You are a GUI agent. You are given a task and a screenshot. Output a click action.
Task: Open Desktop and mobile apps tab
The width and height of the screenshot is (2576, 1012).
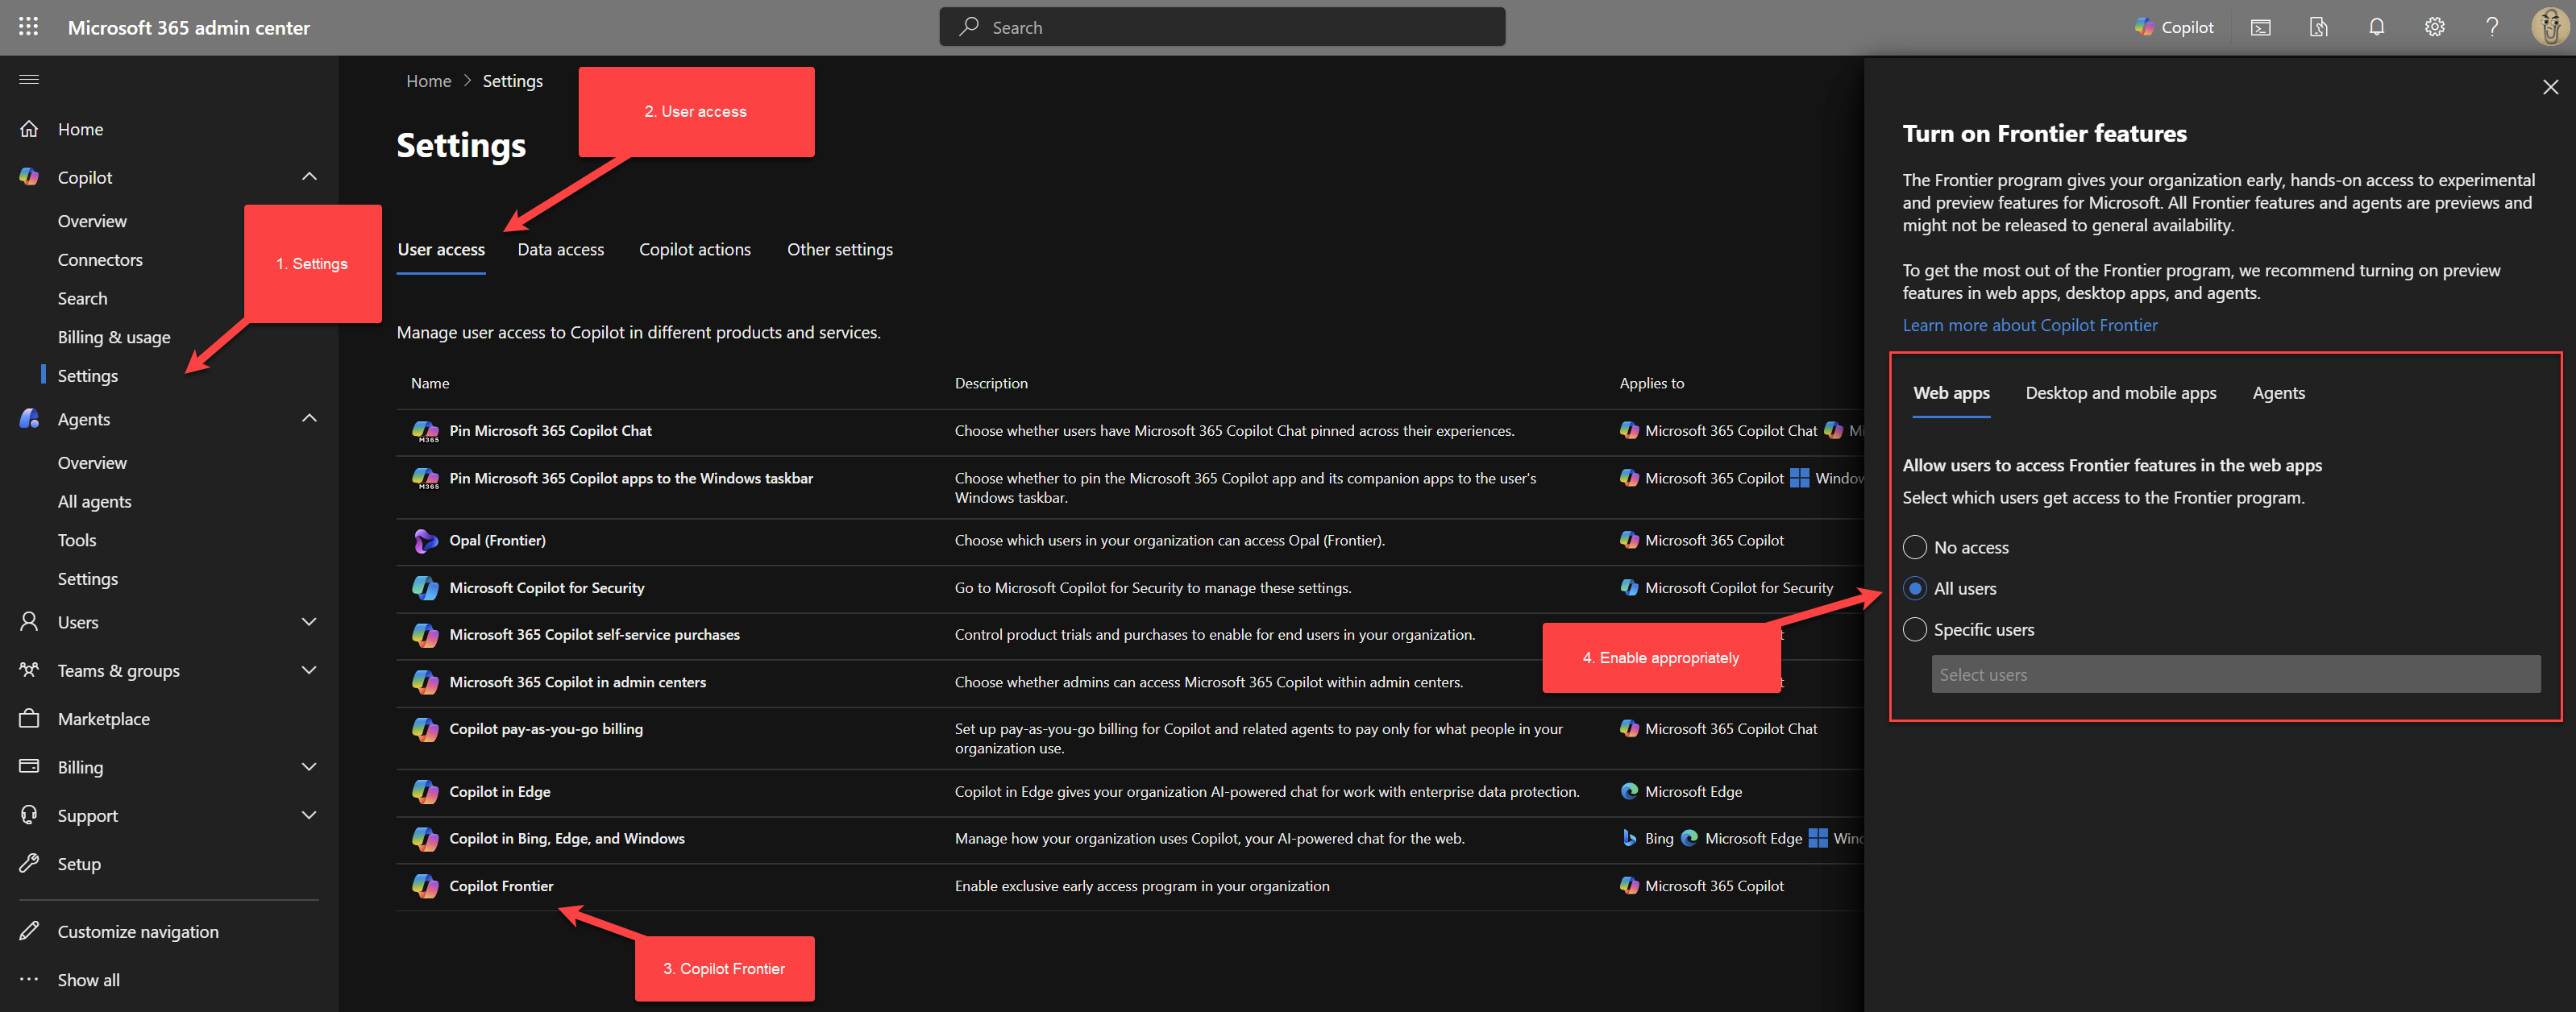[2120, 393]
